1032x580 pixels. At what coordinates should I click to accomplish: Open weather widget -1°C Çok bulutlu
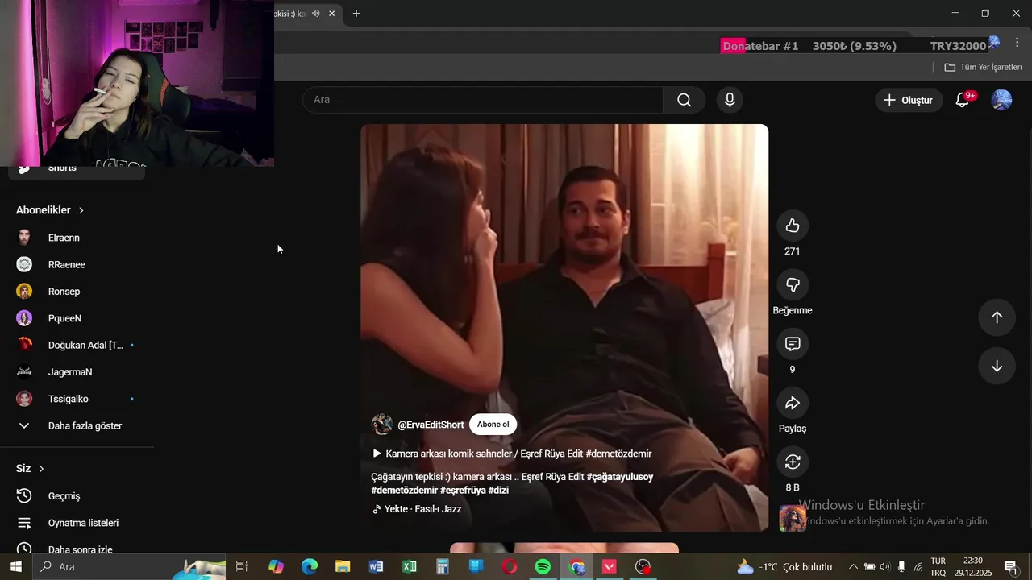pos(784,567)
